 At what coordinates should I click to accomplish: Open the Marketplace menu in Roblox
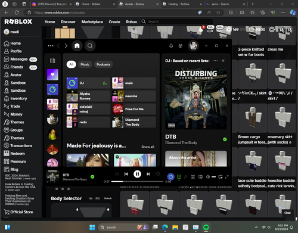coord(92,22)
